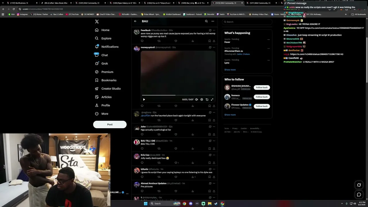Follow back fennecs
Screen dimensions: 368x207
click(262, 97)
